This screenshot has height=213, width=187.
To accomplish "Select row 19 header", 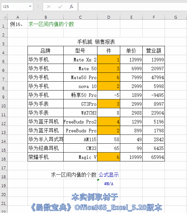I will coord(3,184).
